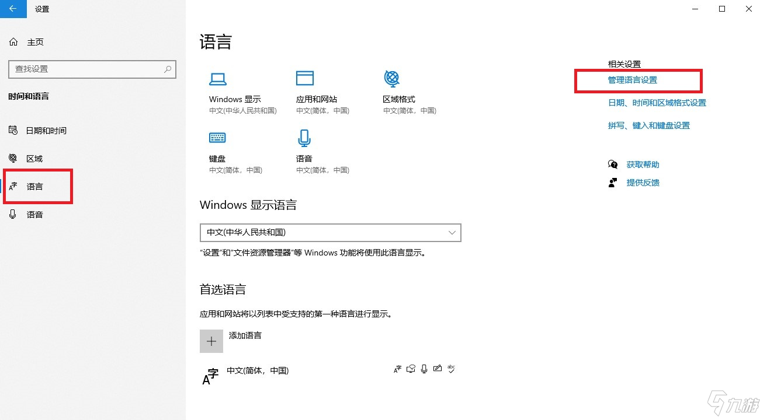Click the 提供反馈 link

[x=643, y=183]
